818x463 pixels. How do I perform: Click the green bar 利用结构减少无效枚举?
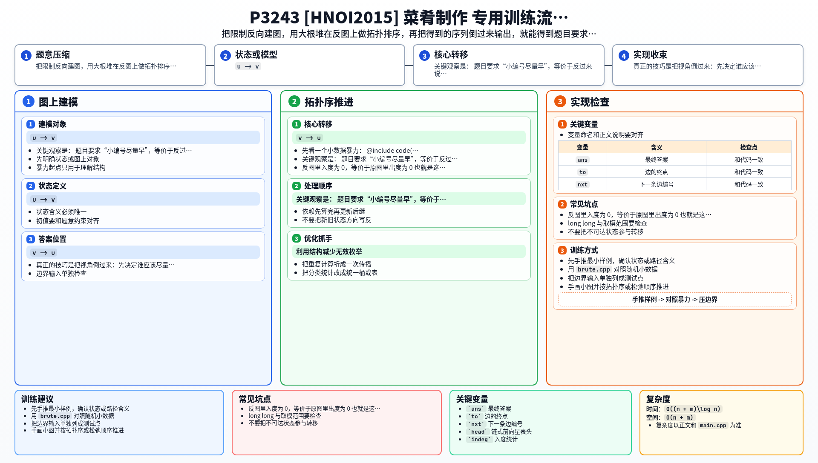coord(409,252)
